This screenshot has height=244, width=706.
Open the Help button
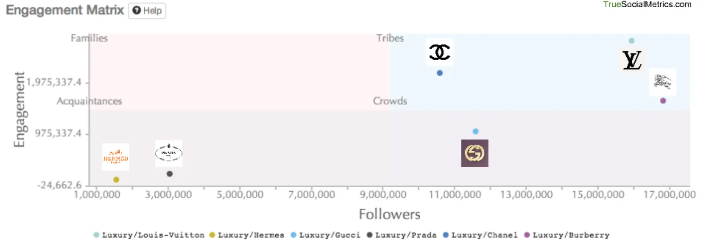coord(147,11)
